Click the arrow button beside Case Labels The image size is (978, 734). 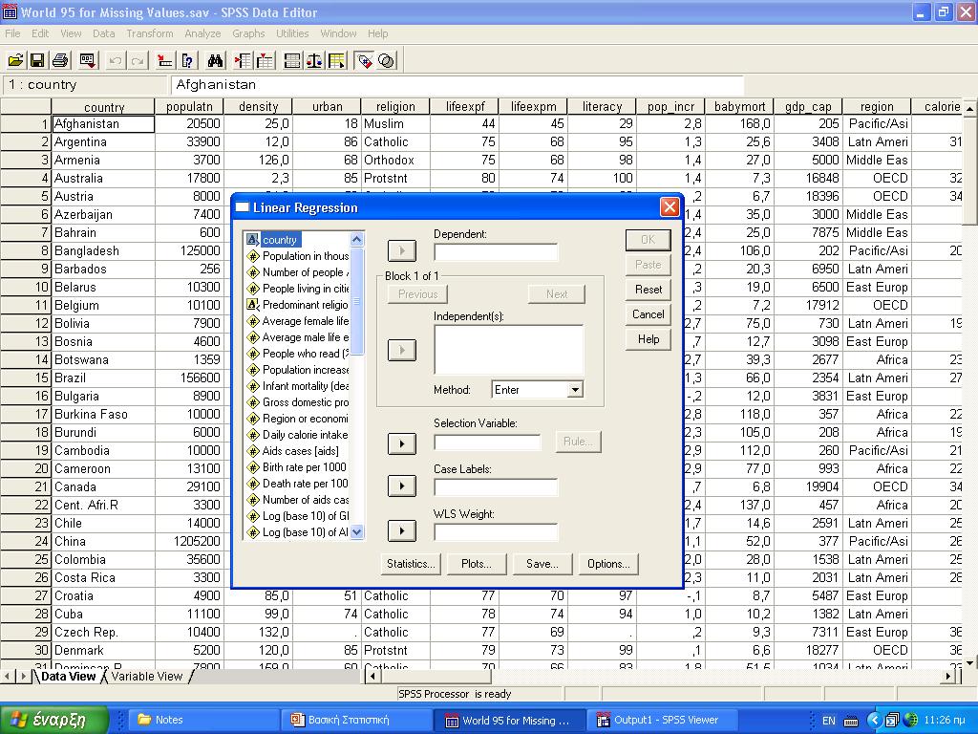402,486
